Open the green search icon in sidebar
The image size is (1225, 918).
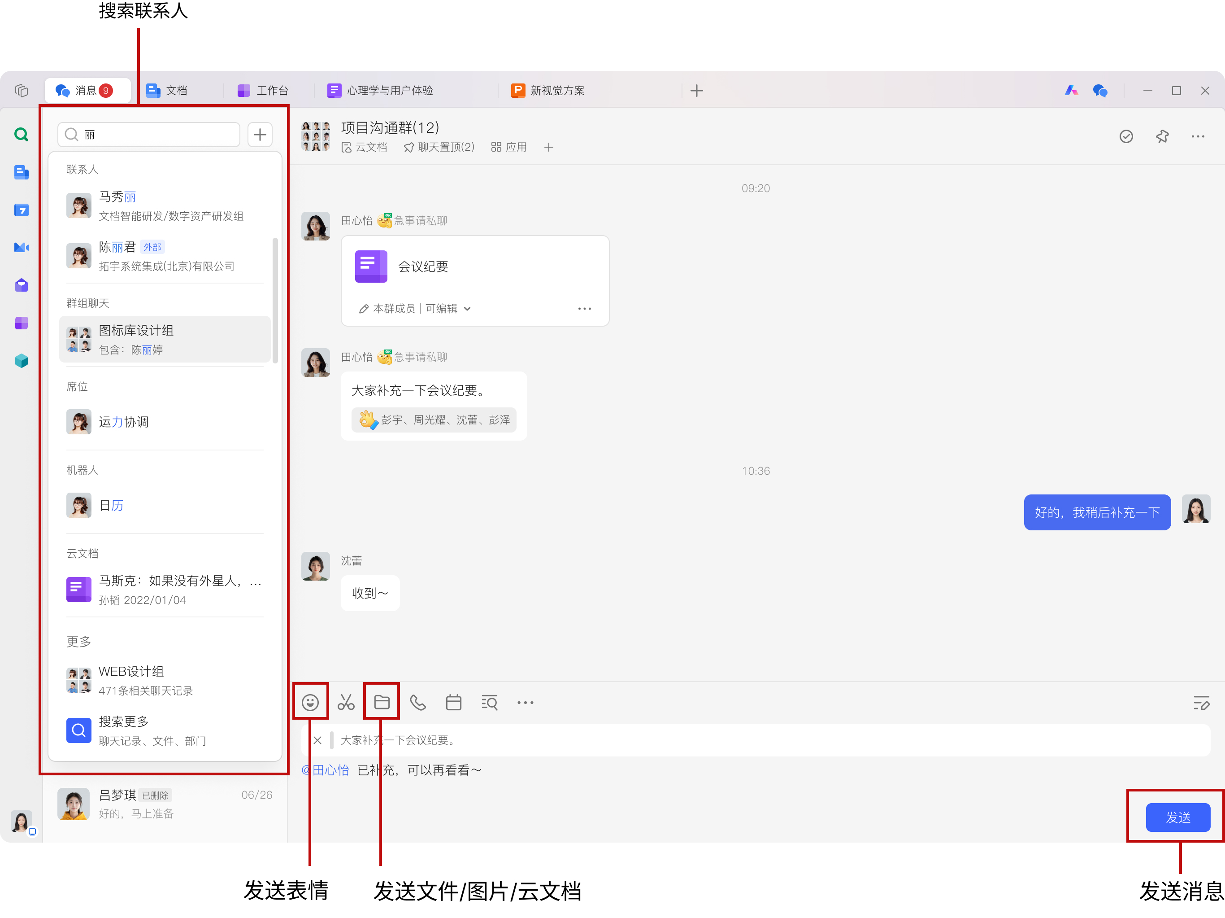21,134
